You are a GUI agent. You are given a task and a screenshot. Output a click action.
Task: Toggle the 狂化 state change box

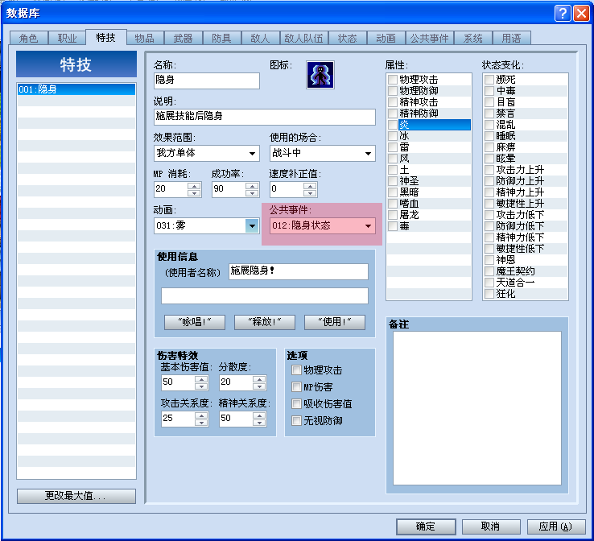[489, 294]
